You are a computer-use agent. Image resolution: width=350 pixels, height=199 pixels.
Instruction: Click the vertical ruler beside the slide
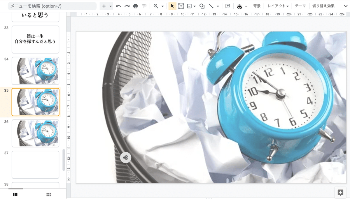[69, 107]
